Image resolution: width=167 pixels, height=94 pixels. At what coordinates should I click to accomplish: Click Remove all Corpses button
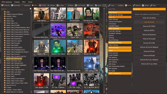[149, 39]
